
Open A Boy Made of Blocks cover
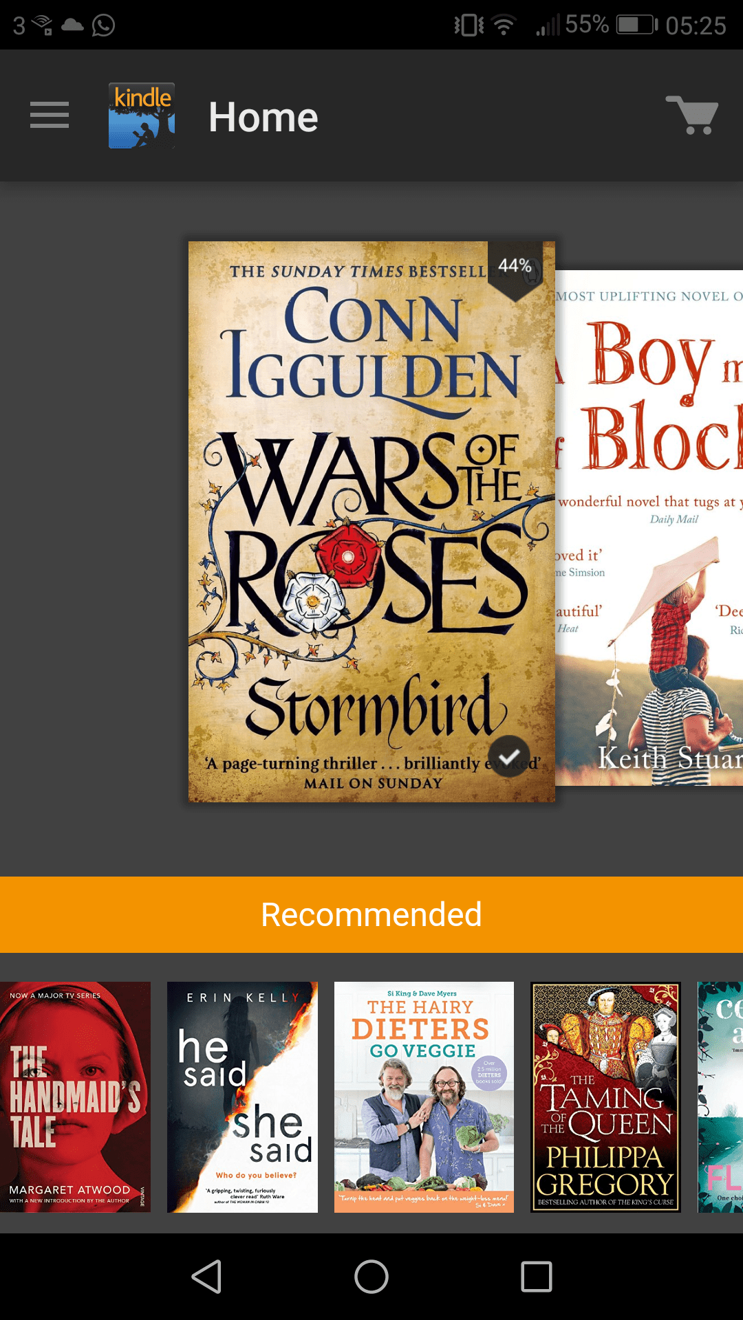(x=649, y=528)
